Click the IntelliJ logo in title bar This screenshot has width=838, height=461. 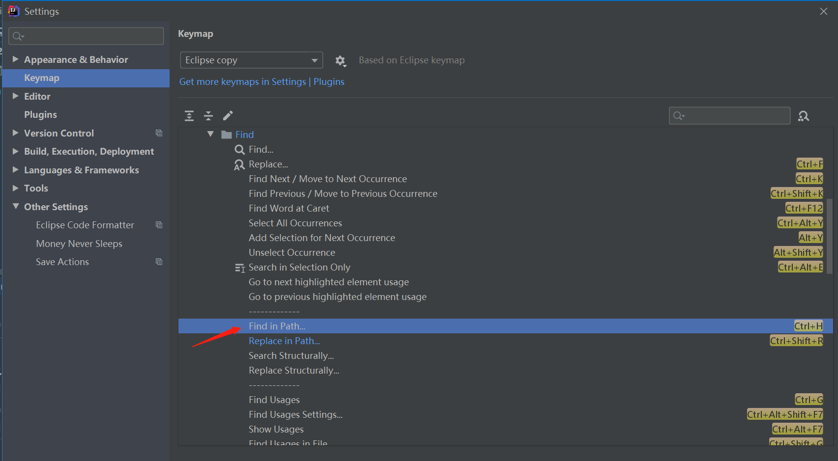pos(13,11)
